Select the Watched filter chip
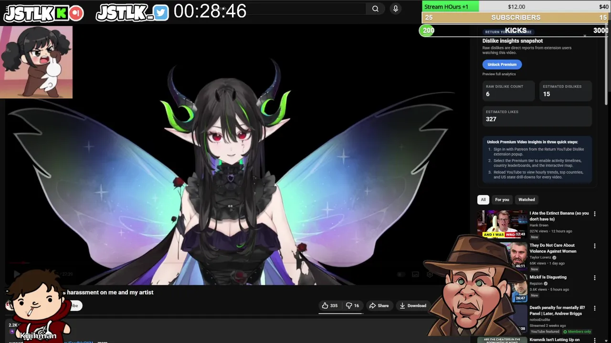The image size is (611, 343). [527, 200]
